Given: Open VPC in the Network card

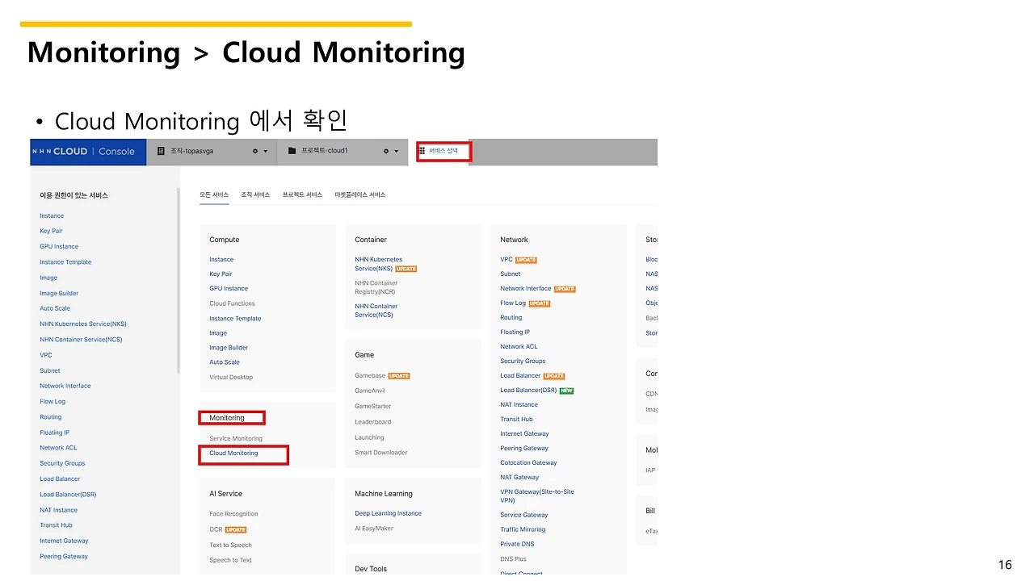Looking at the screenshot, I should (506, 259).
